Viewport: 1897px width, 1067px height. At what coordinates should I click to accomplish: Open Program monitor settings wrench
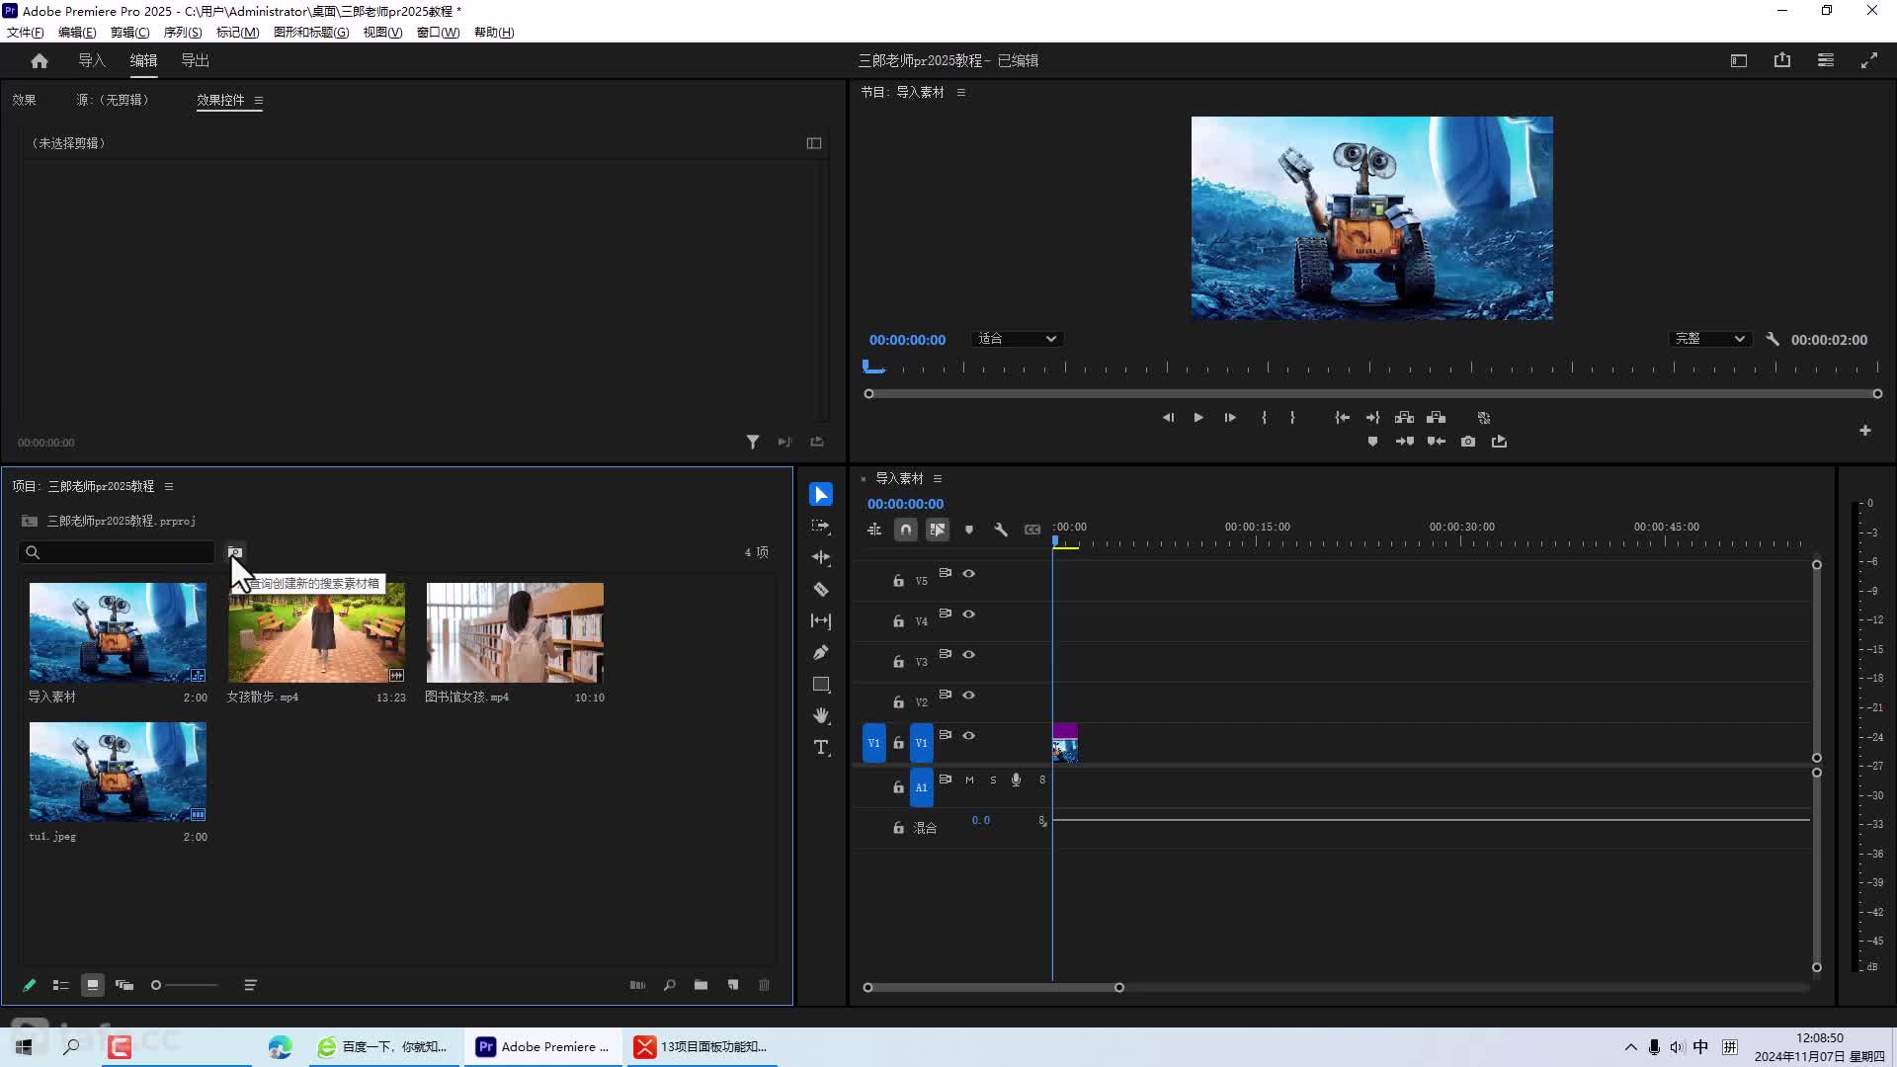click(1773, 339)
